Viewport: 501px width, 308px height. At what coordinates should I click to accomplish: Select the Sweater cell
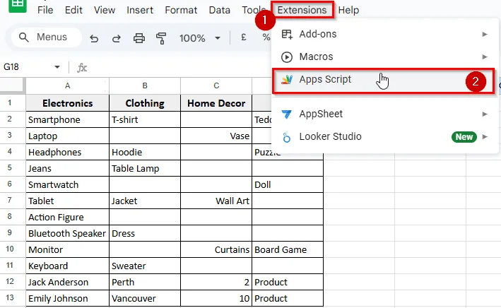[x=145, y=266]
